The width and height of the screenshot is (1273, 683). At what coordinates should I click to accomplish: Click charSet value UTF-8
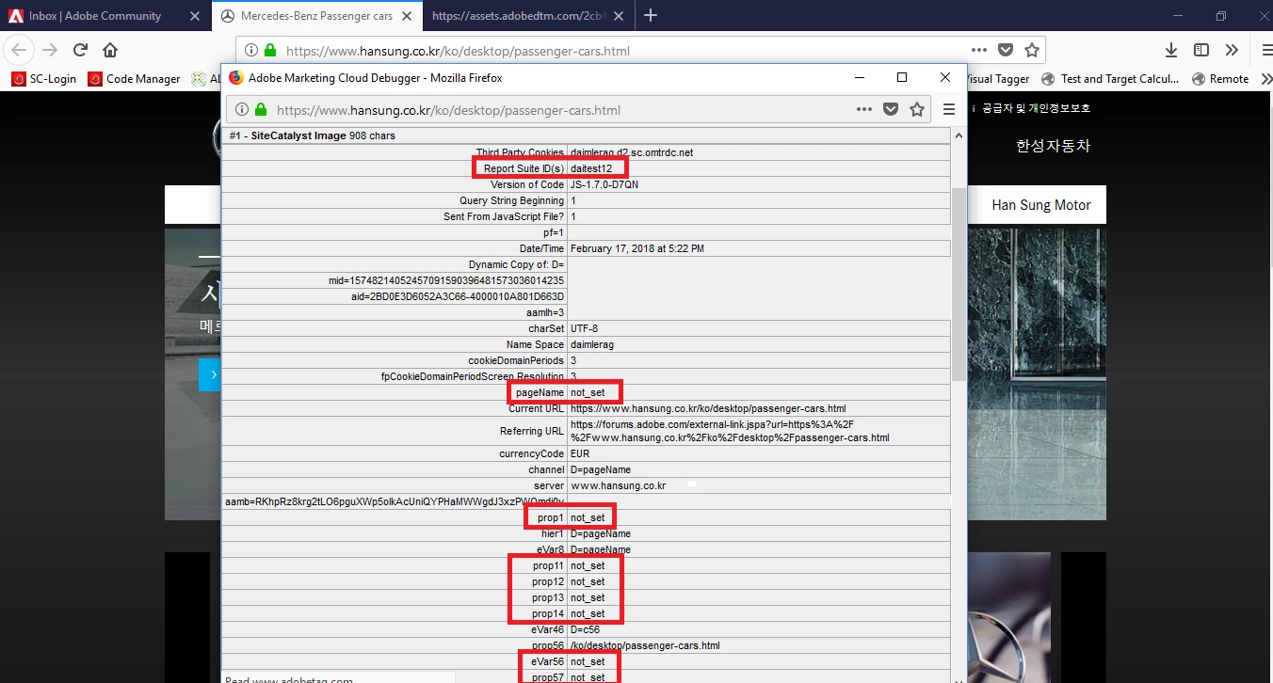coord(584,328)
